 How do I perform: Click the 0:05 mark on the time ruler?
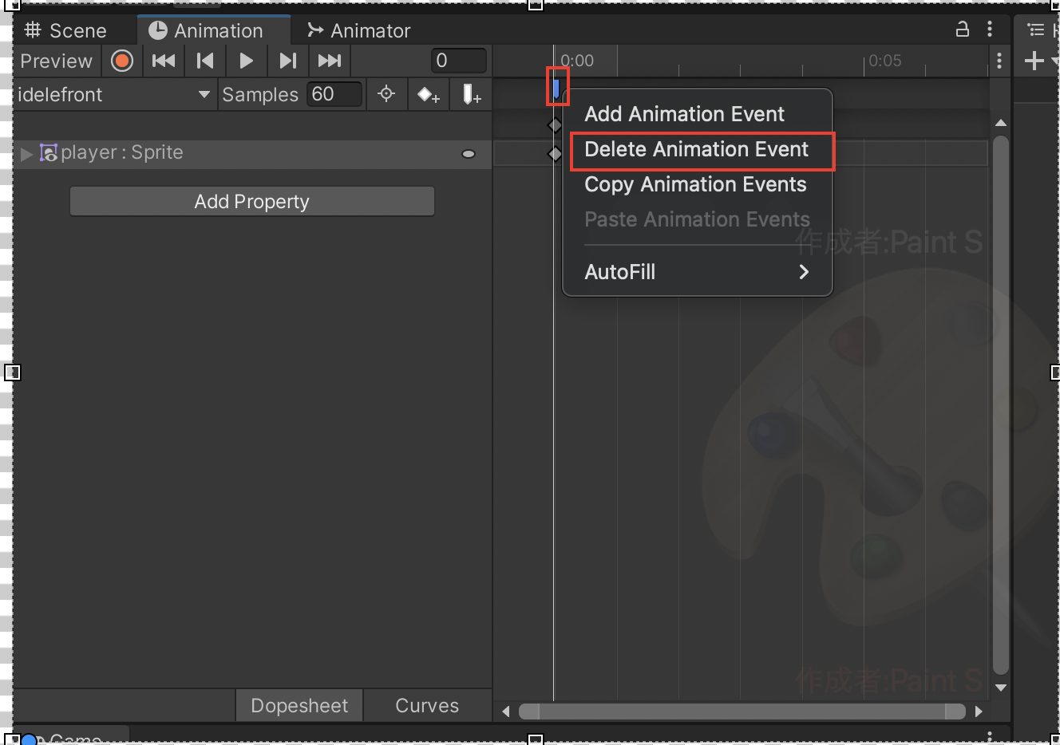(x=884, y=61)
